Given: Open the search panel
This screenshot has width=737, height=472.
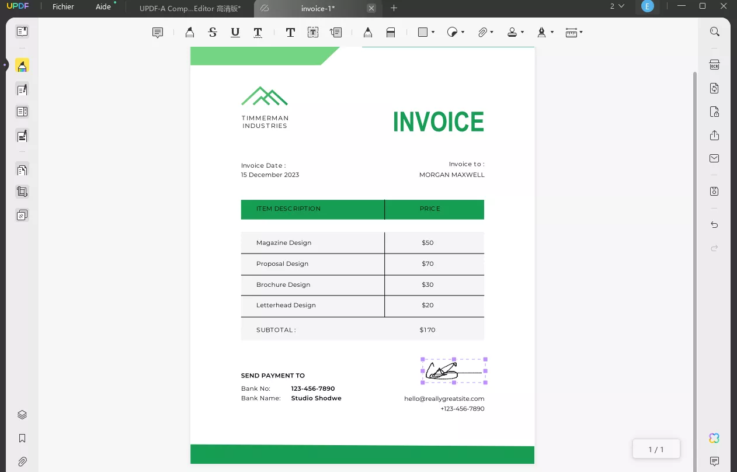Looking at the screenshot, I should click(714, 31).
